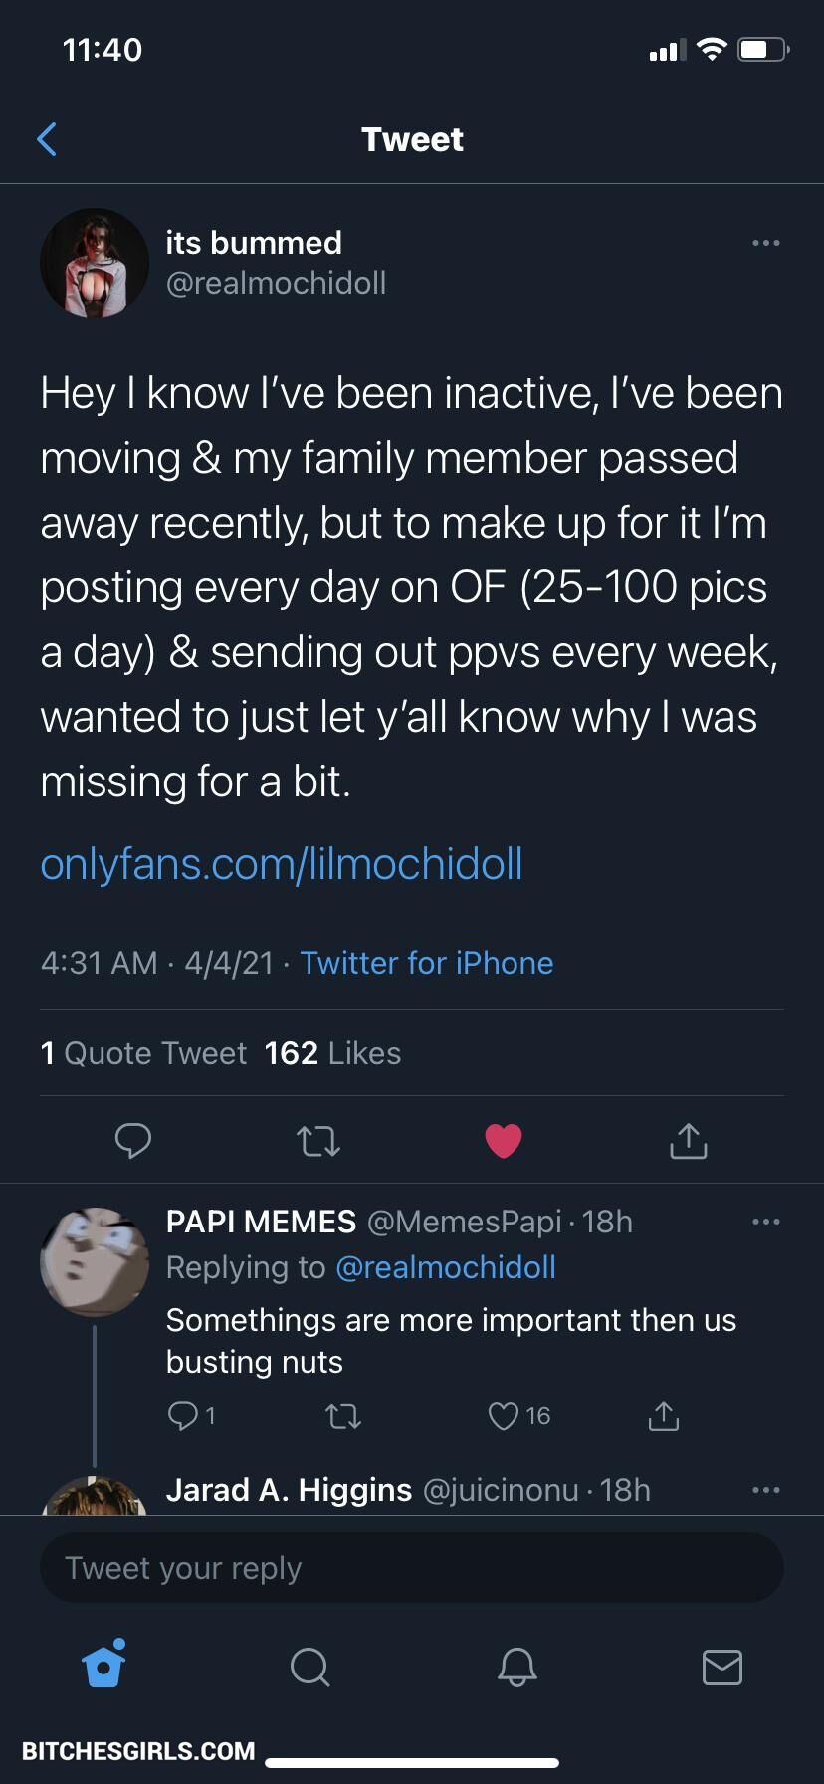Unlike the tweet with red heart
Image resolution: width=824 pixels, height=1784 pixels.
(x=504, y=1140)
